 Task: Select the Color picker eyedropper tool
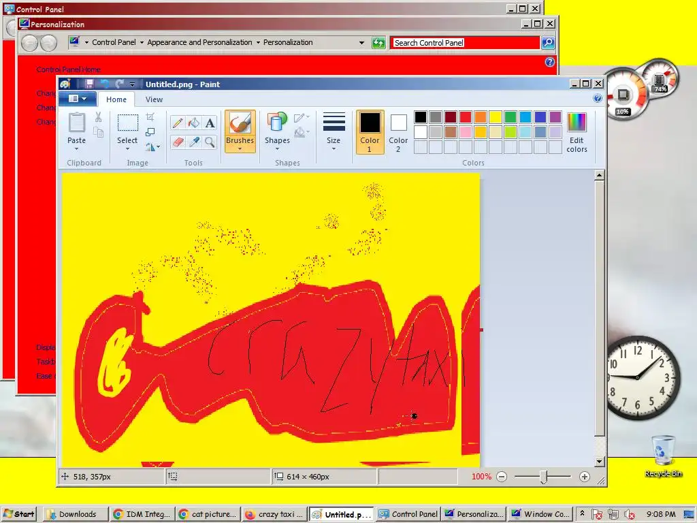[194, 142]
